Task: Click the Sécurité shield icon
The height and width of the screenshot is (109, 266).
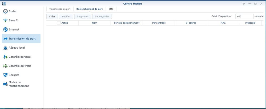Action: (5, 75)
